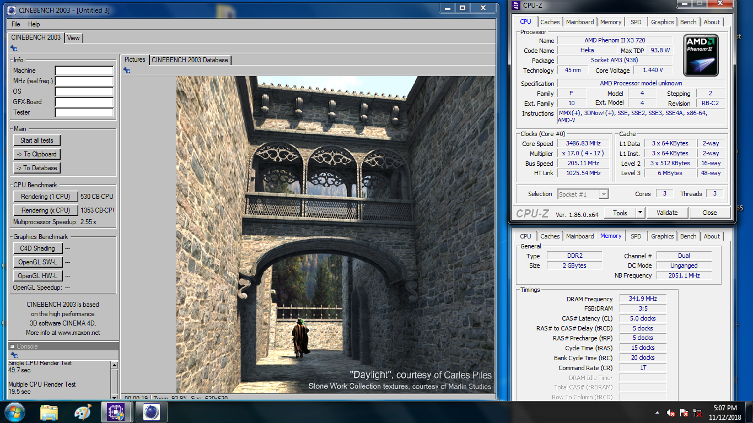Open File Explorer from the taskbar

49,412
